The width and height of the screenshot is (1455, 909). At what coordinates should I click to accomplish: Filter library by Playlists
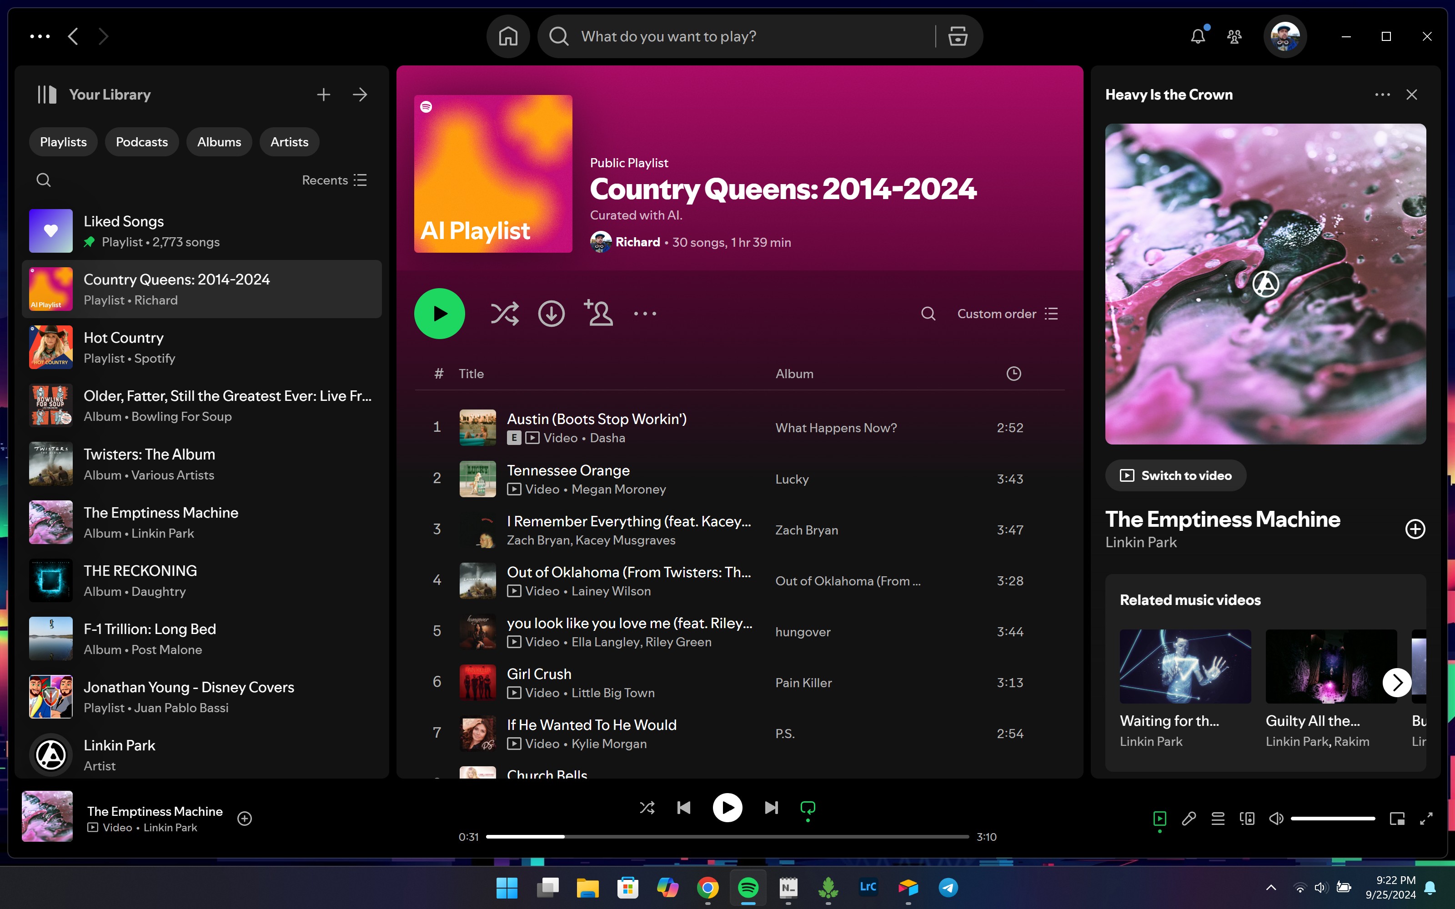tap(63, 142)
